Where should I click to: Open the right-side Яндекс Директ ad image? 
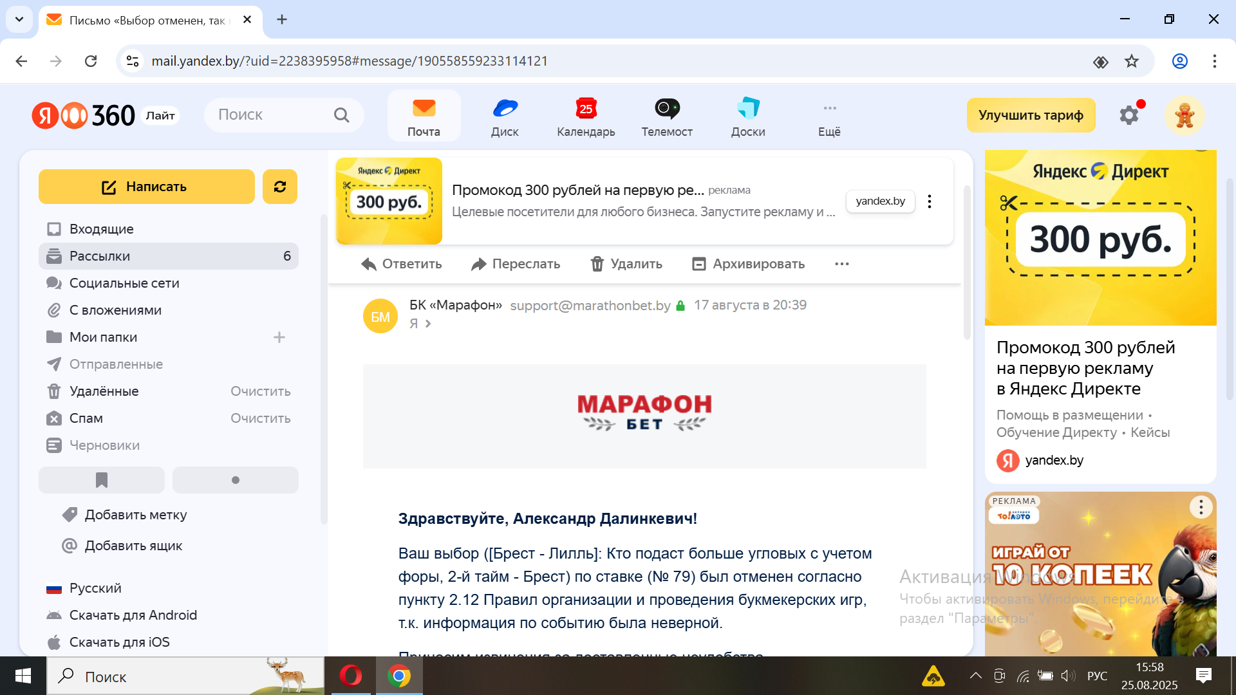1101,238
